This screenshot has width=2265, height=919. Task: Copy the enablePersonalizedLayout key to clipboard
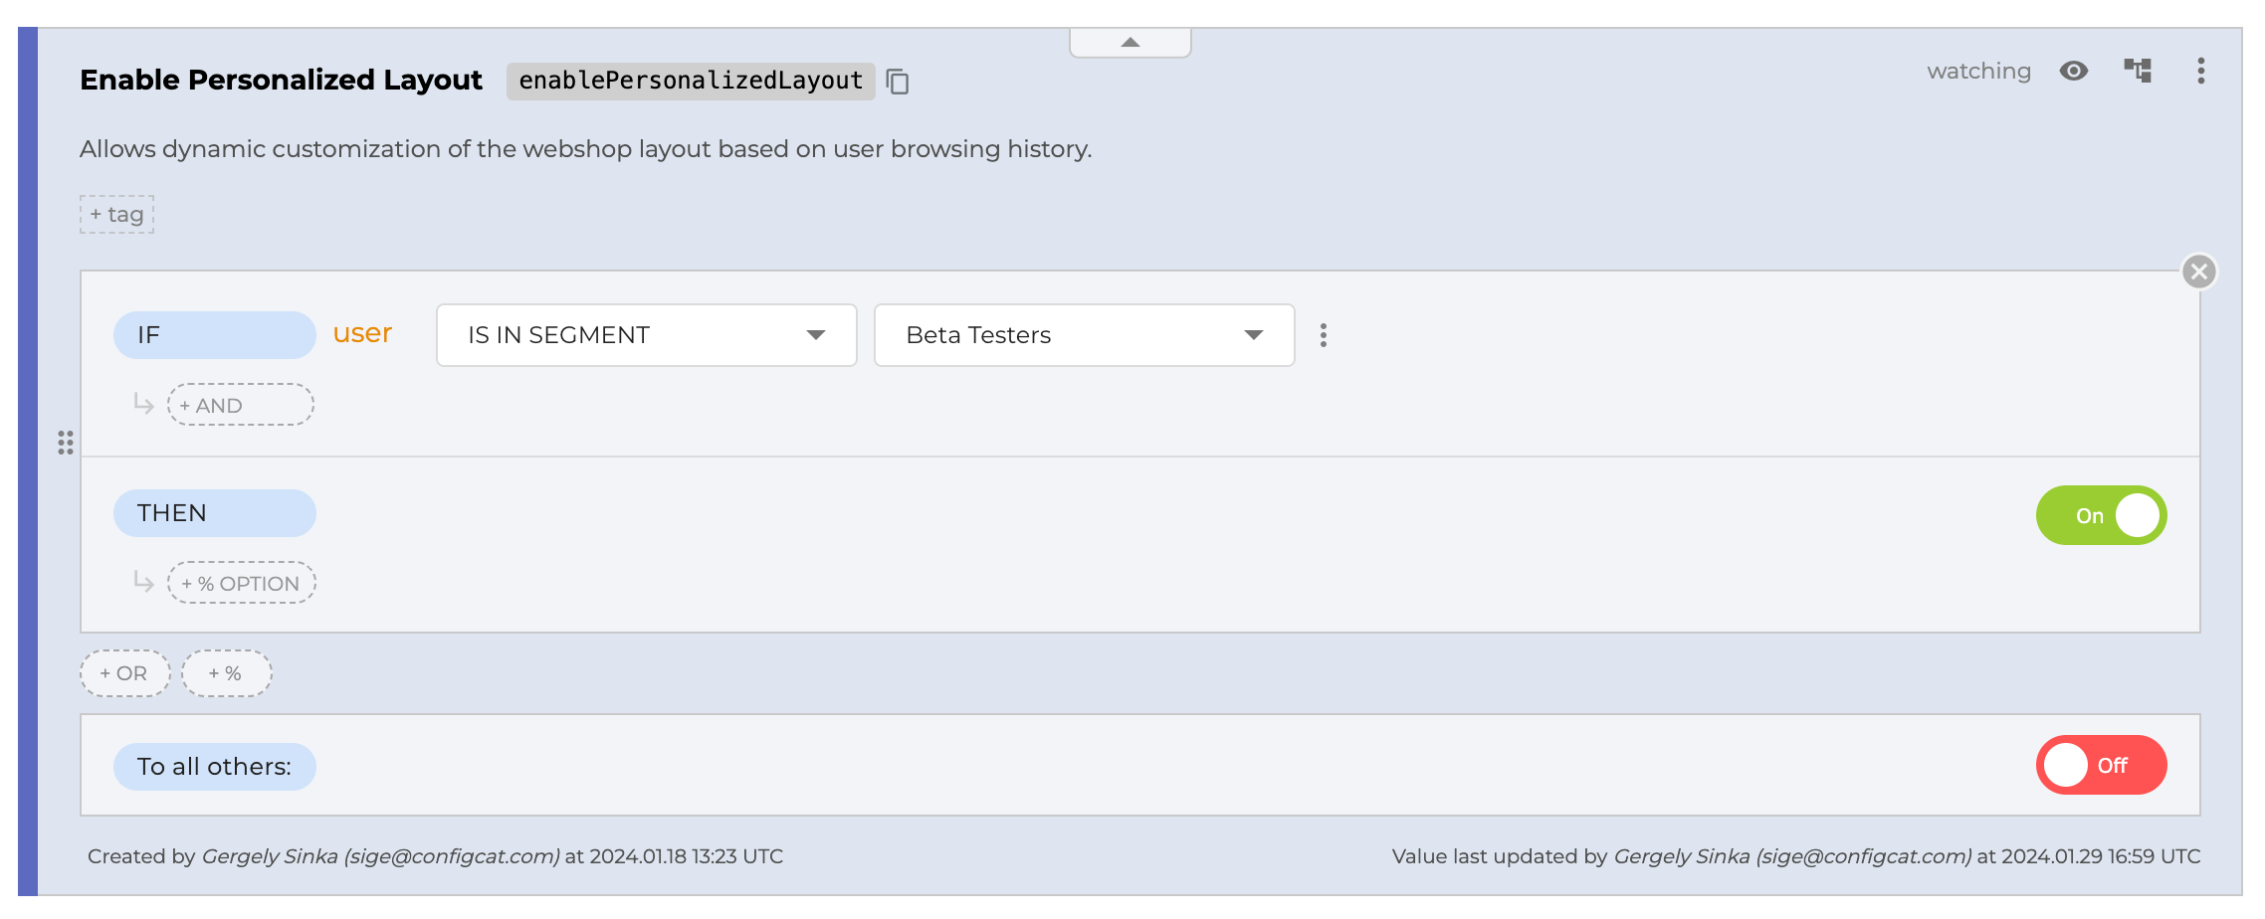898,82
